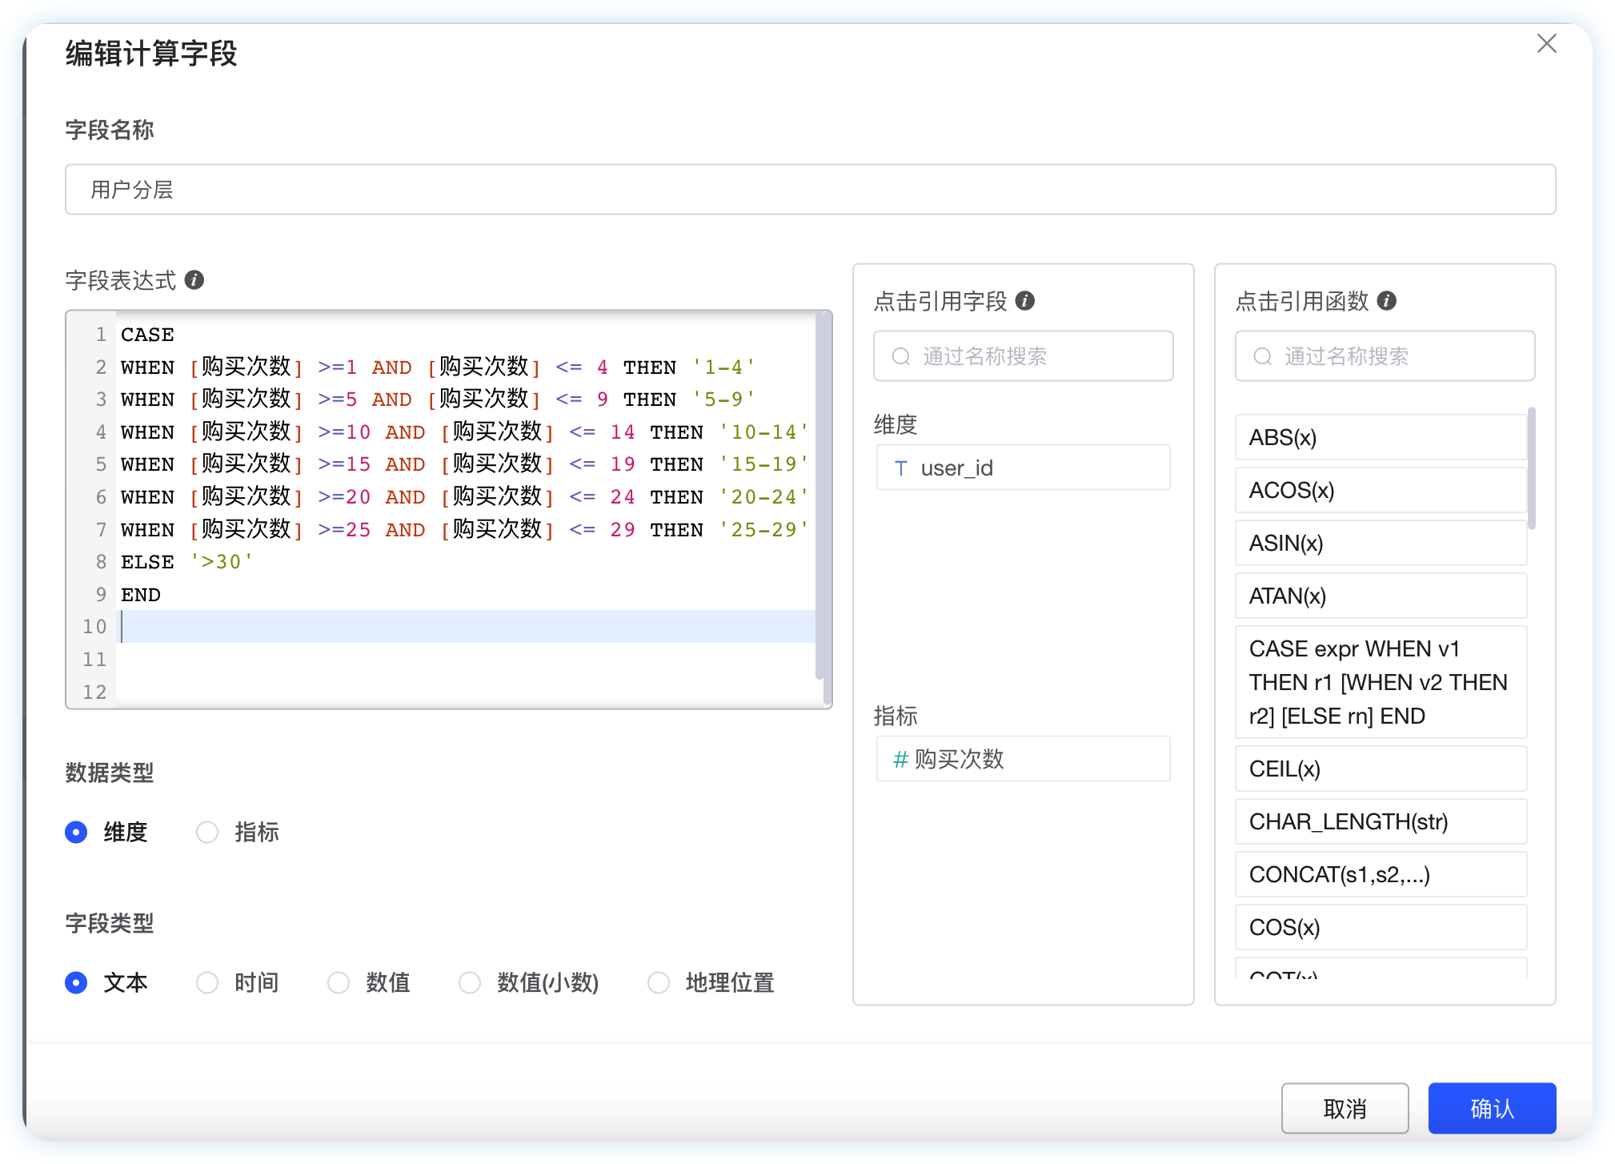Image resolution: width=1615 pixels, height=1164 pixels.
Task: Click the '20-24' string on line 6
Action: point(763,497)
